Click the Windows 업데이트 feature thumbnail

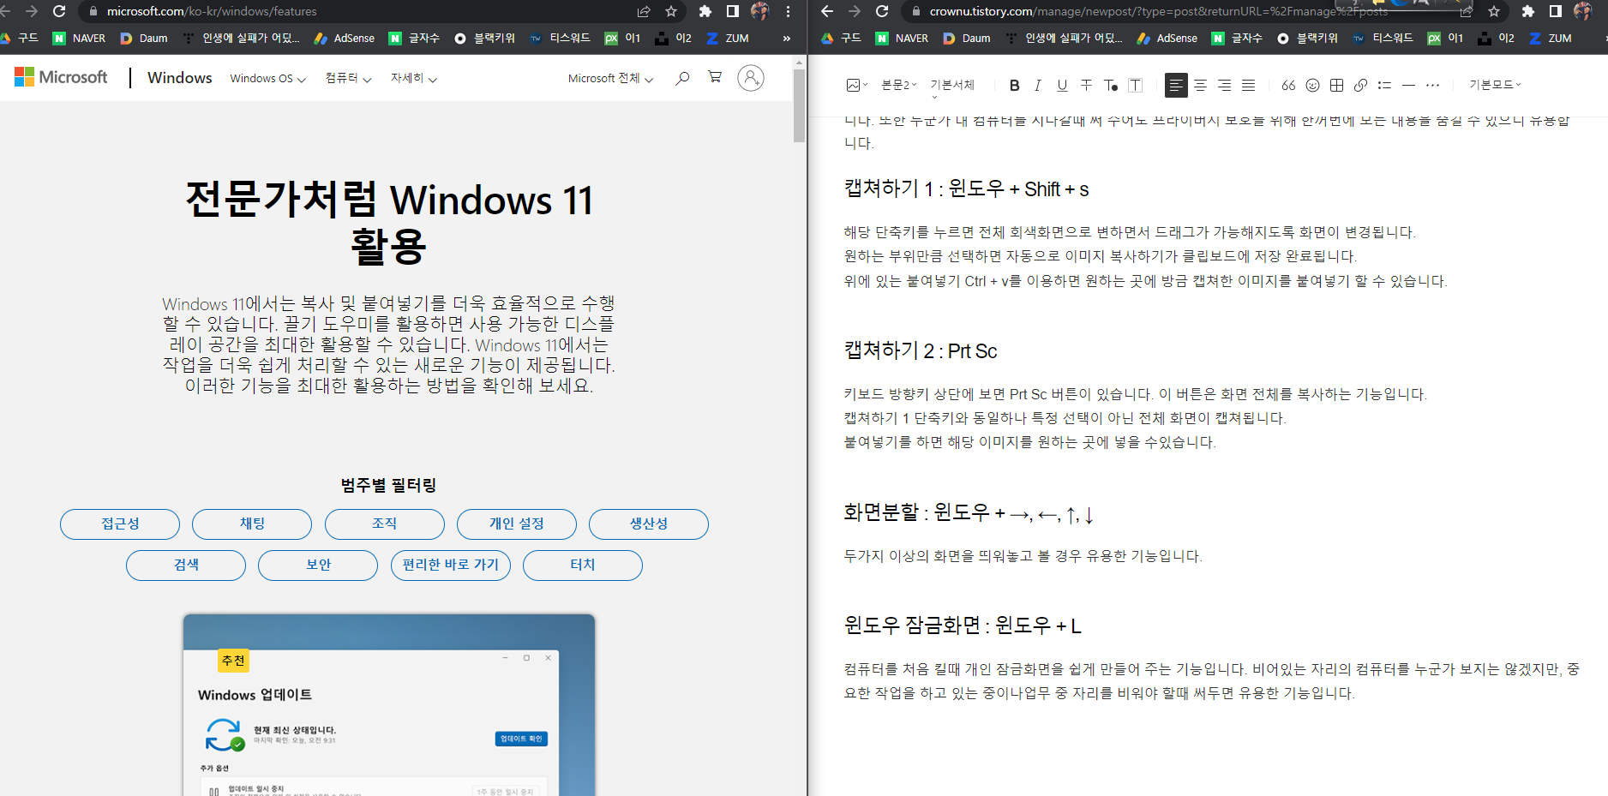tap(388, 705)
